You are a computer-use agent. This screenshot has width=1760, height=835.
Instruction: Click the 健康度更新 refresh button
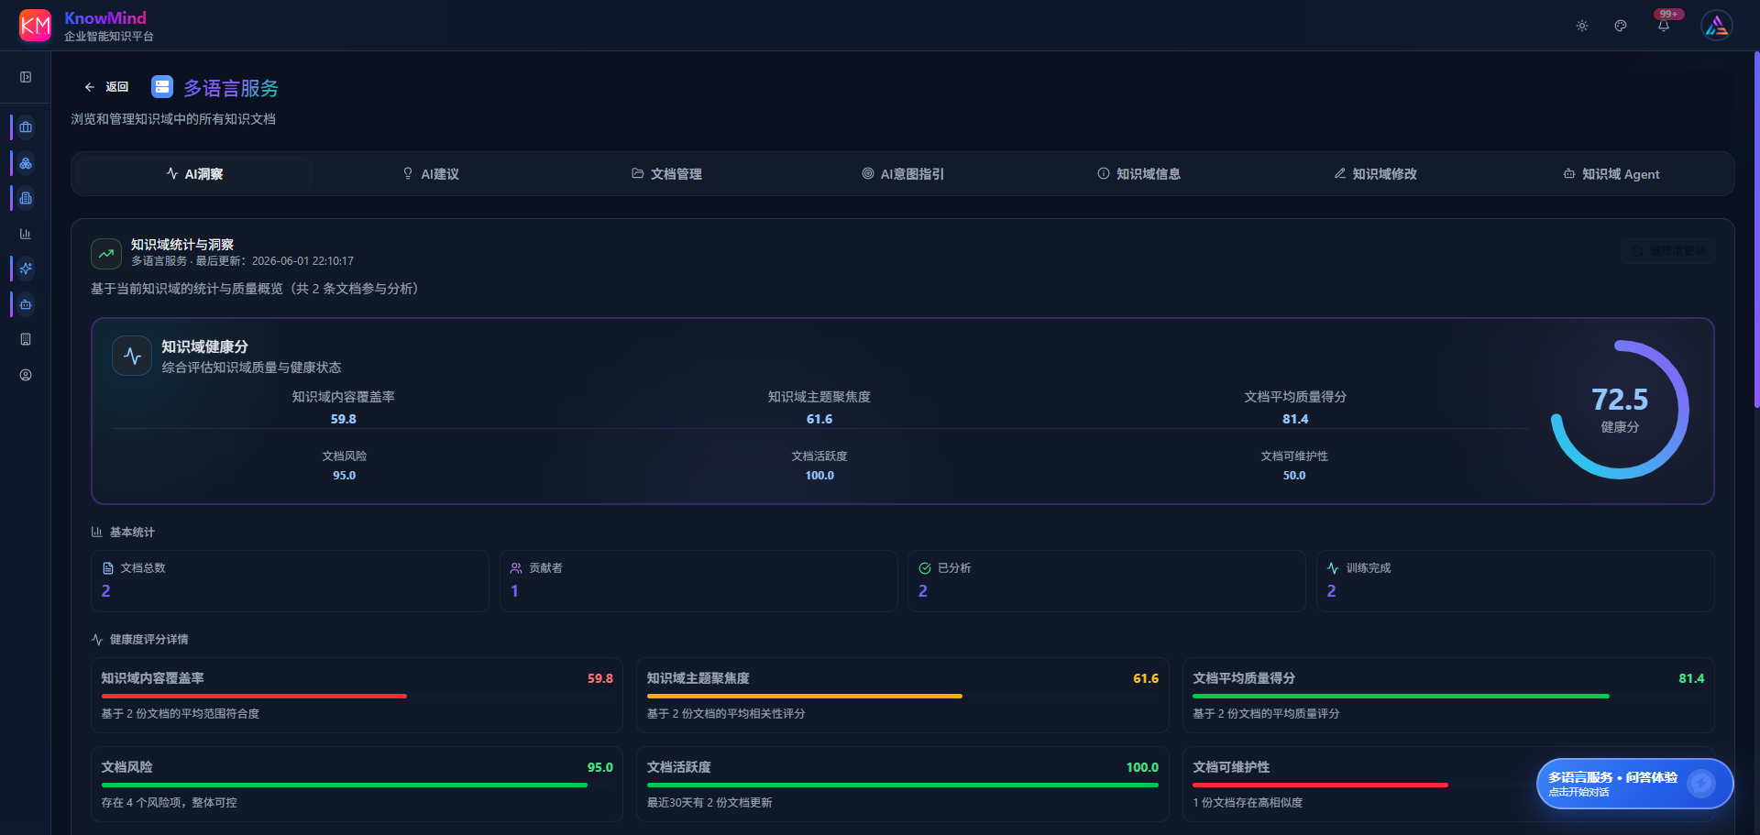(x=1667, y=251)
